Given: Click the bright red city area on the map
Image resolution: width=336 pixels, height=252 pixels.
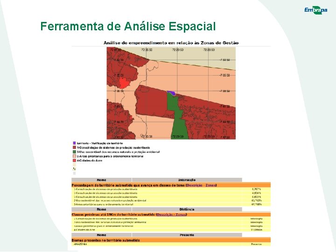Looking at the screenshot, I should tap(124, 83).
